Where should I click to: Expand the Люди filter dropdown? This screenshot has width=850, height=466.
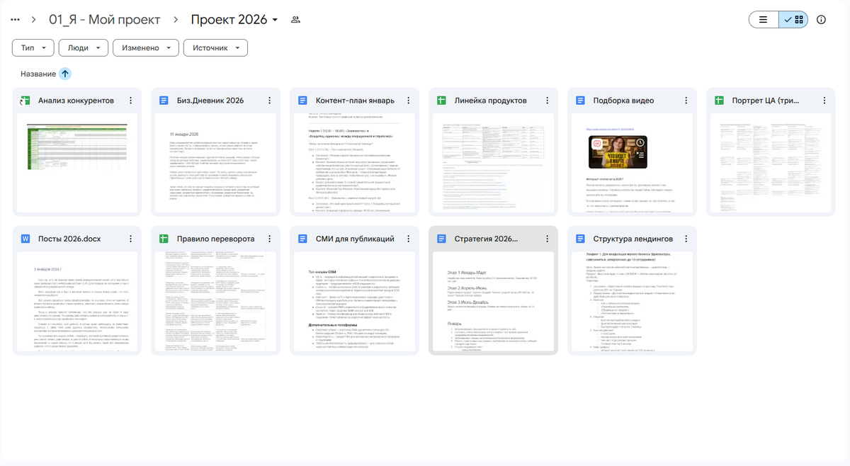83,47
